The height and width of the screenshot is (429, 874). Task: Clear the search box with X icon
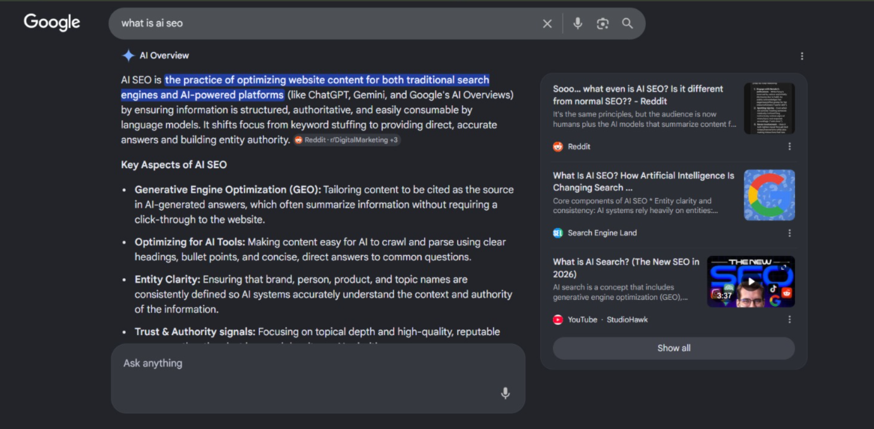click(547, 23)
